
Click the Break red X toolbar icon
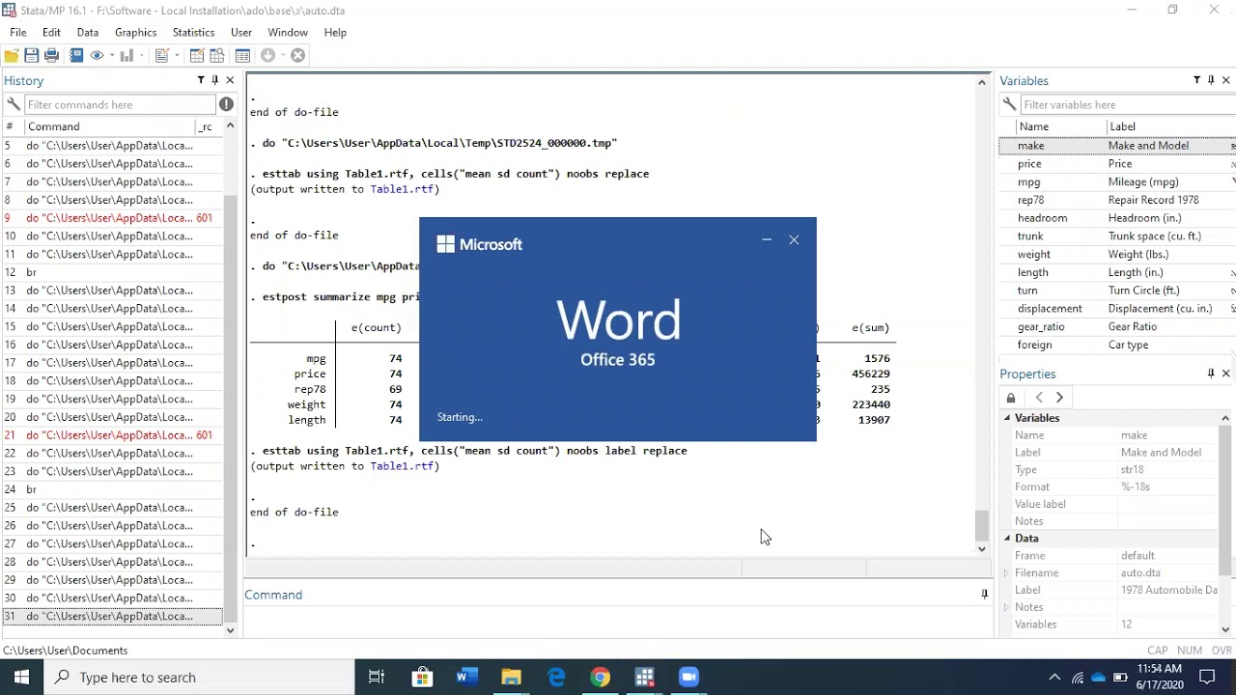point(297,56)
